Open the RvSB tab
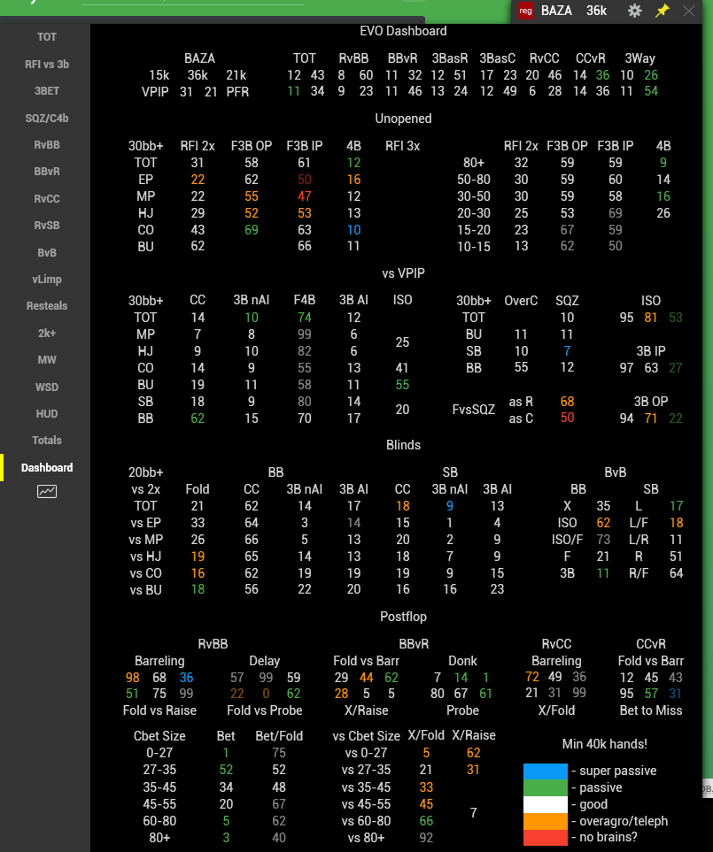The image size is (713, 852). coord(47,225)
